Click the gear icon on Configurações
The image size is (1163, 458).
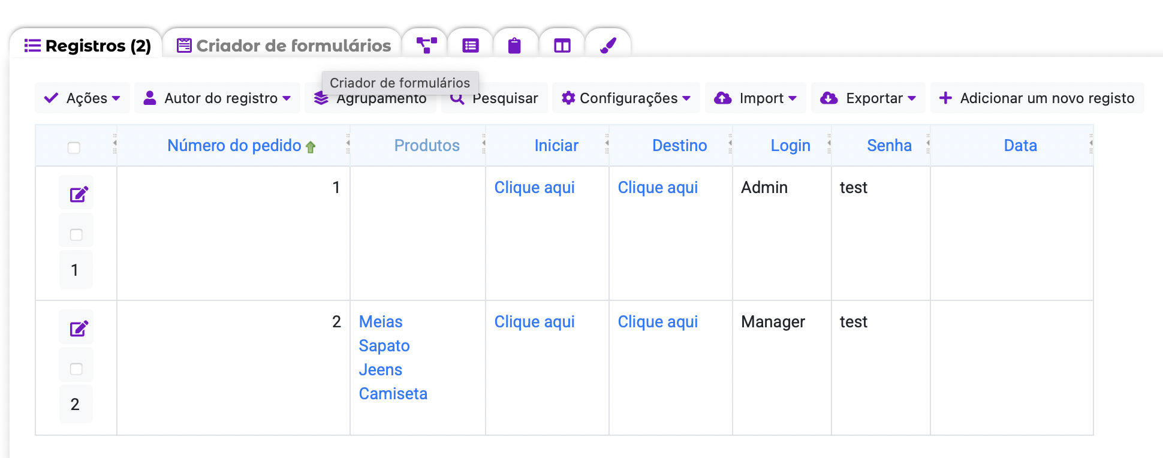[568, 98]
